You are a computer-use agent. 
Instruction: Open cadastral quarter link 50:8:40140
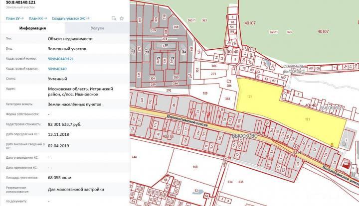point(58,69)
